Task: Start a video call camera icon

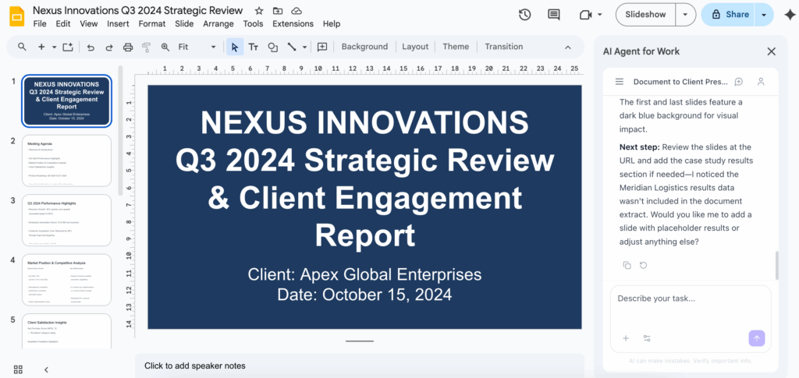Action: point(585,15)
